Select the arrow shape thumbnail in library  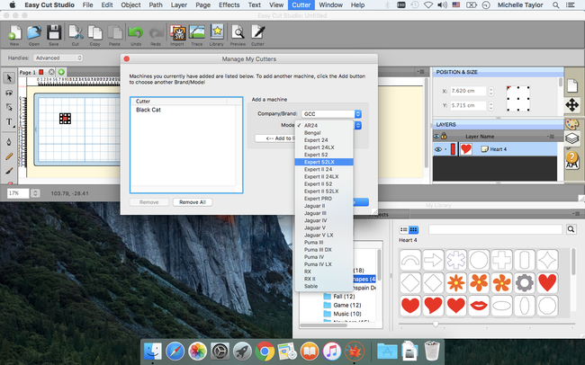[x=433, y=260]
